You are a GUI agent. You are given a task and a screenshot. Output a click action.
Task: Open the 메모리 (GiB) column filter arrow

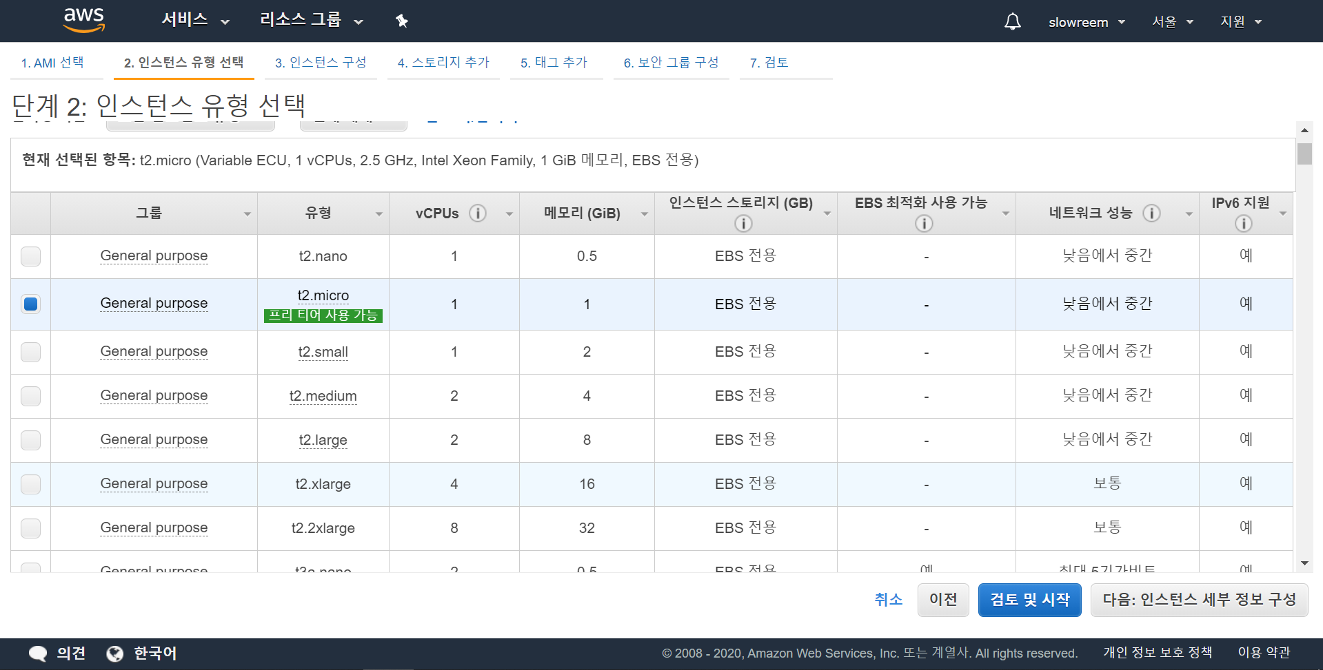point(645,214)
